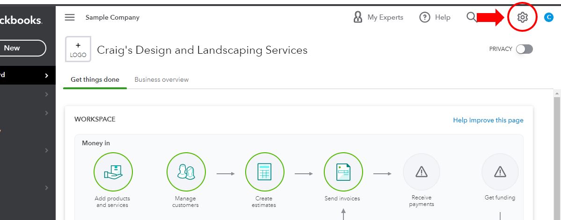Select the Create estimates icon
Image resolution: width=561 pixels, height=220 pixels.
[x=264, y=172]
